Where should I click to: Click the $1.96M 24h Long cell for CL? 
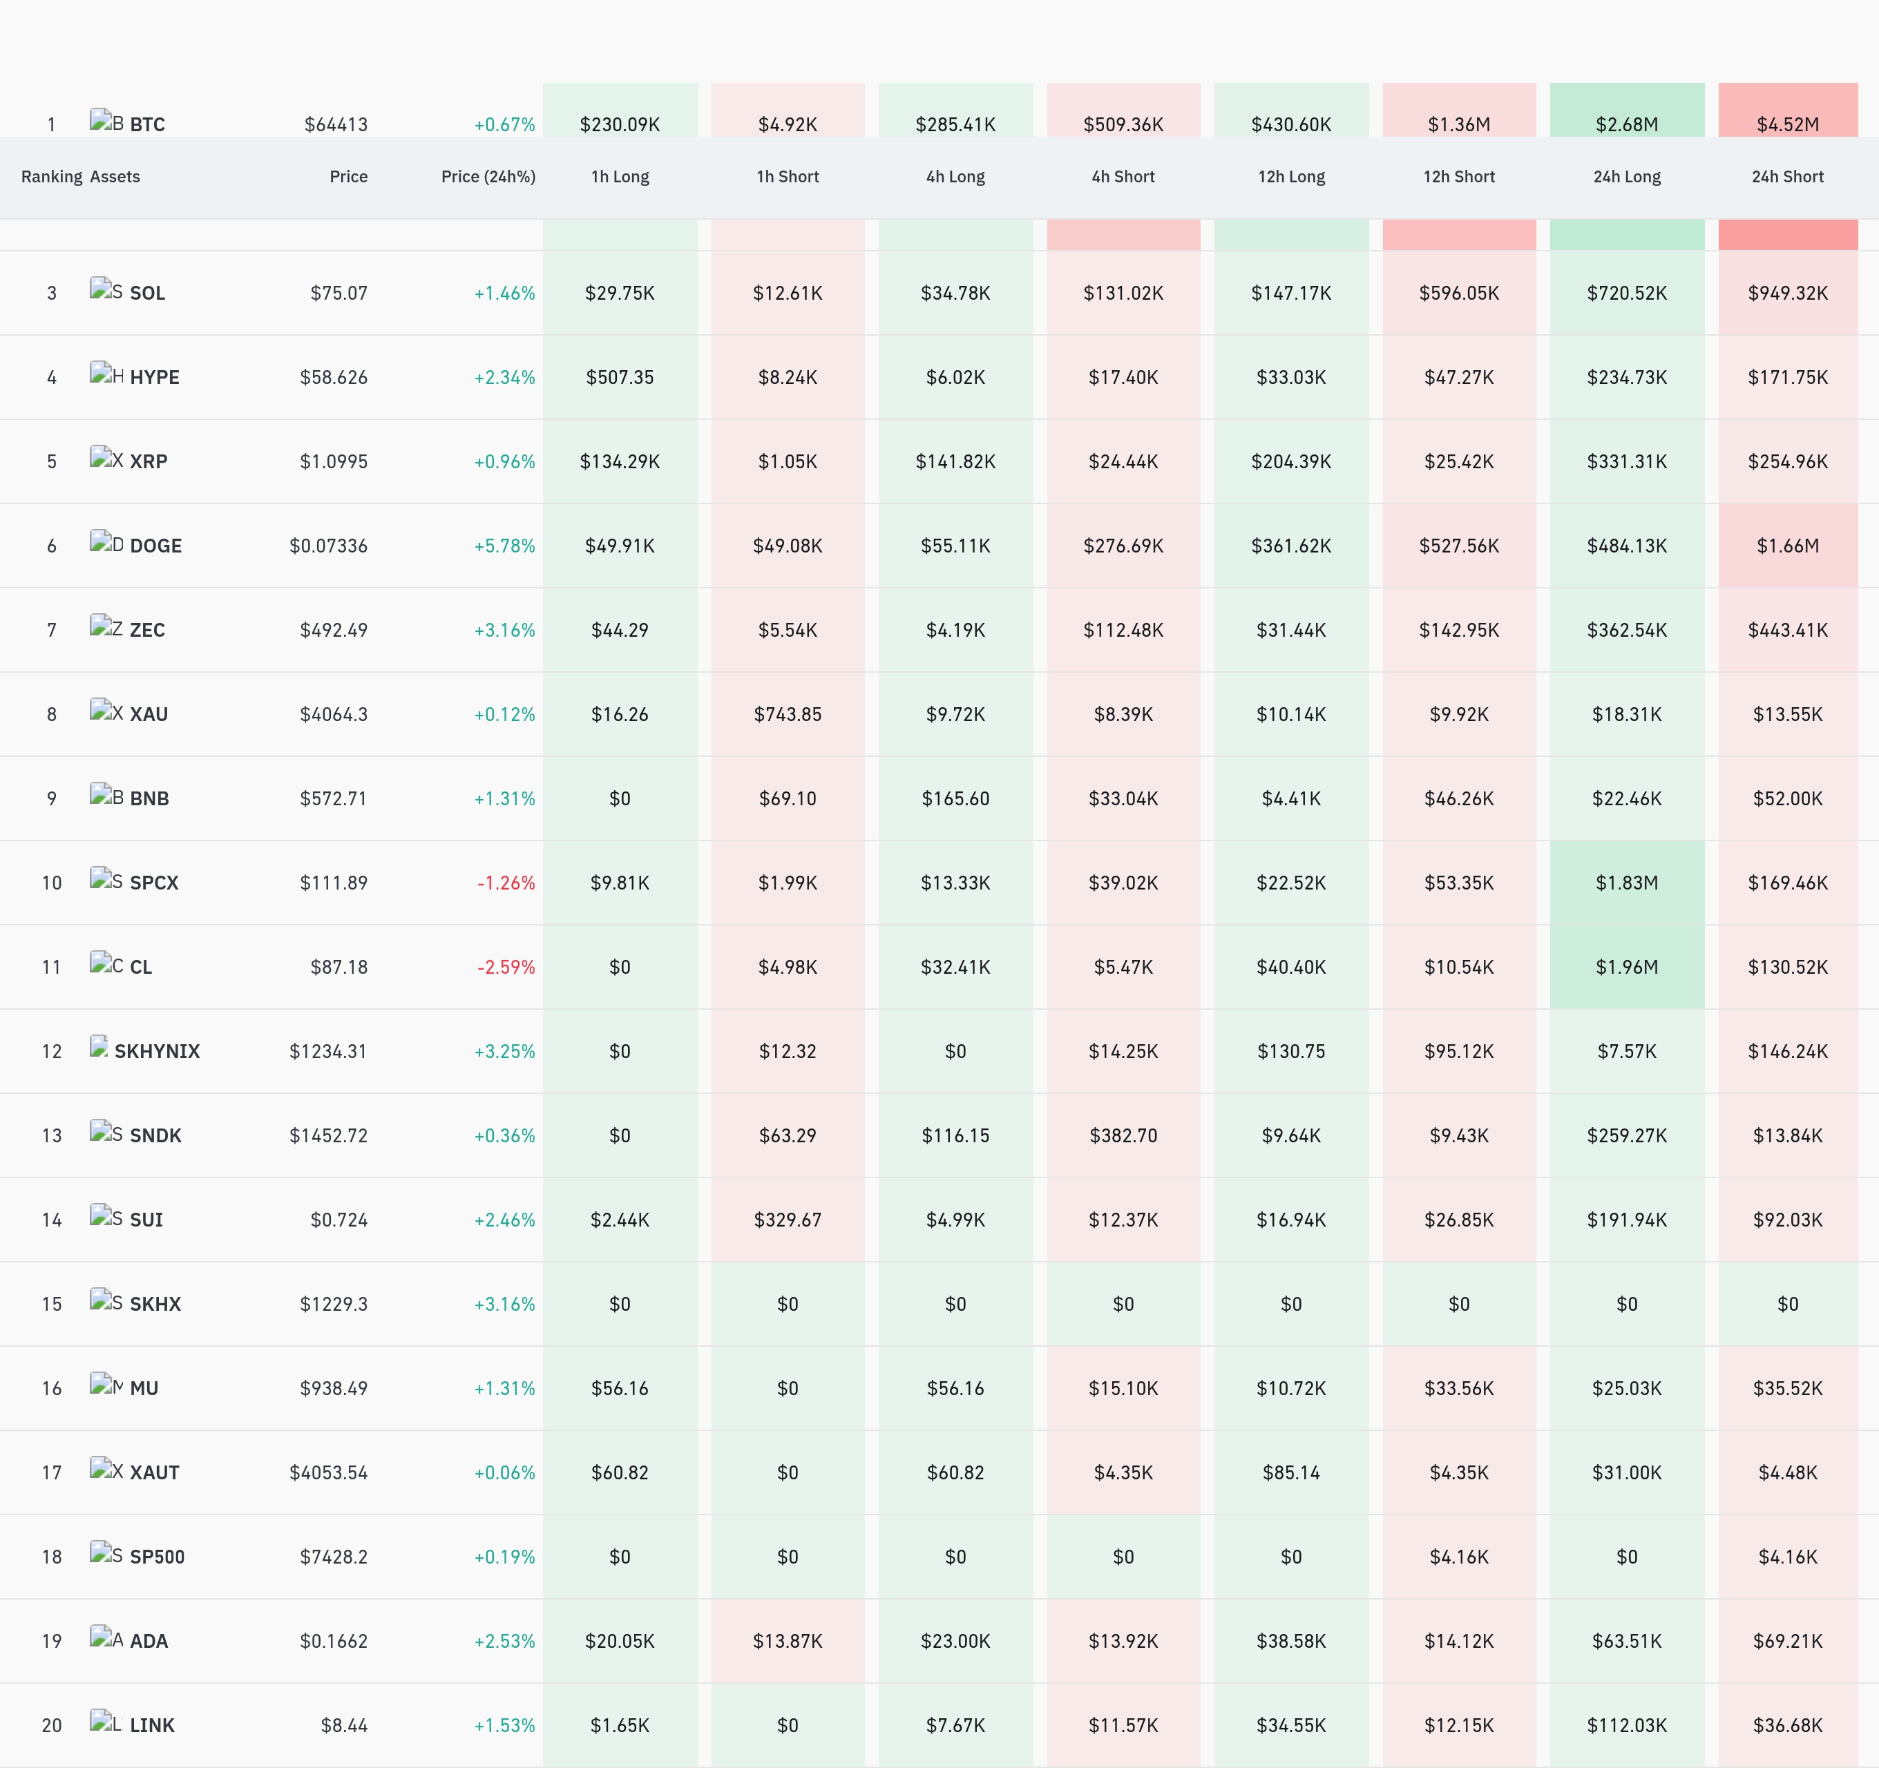pos(1627,967)
